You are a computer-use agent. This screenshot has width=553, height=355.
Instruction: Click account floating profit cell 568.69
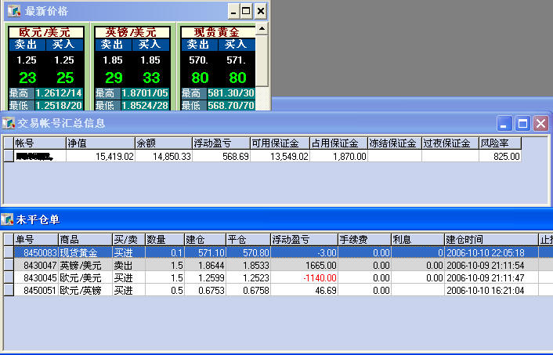(x=221, y=156)
